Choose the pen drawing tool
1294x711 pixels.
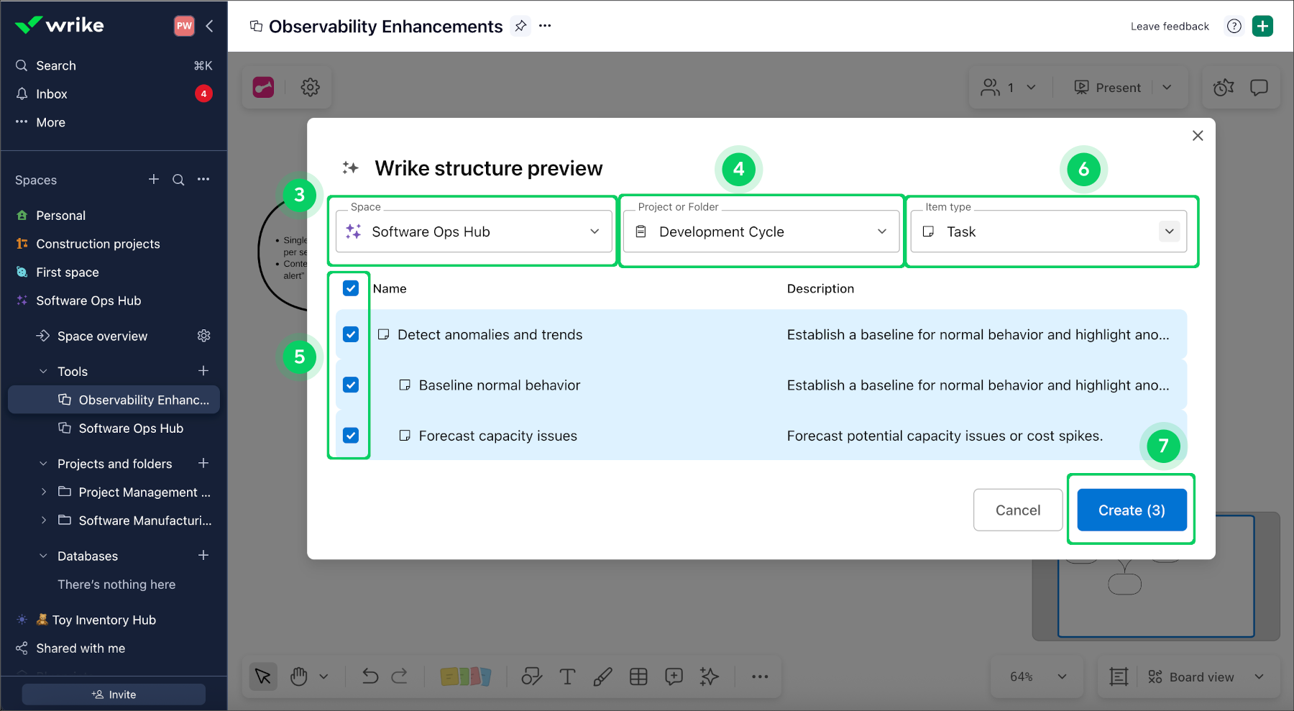(602, 676)
